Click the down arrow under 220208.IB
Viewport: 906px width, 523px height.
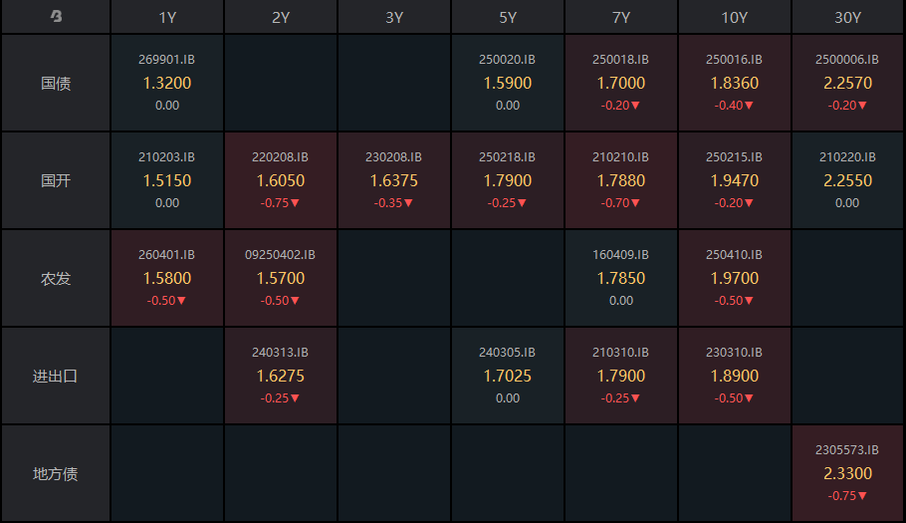coord(295,203)
